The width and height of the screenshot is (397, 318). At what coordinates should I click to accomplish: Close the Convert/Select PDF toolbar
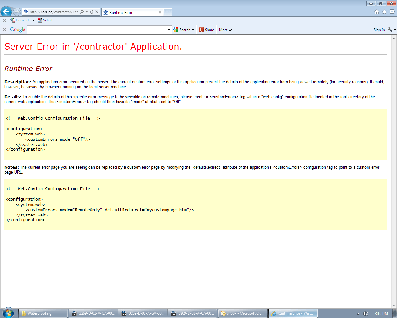click(4, 20)
